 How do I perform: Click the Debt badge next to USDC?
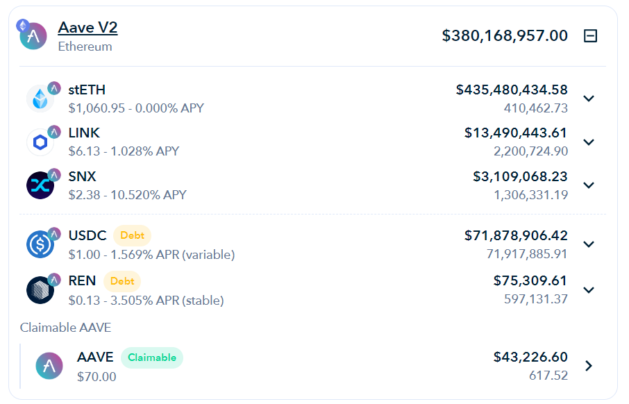tap(132, 235)
